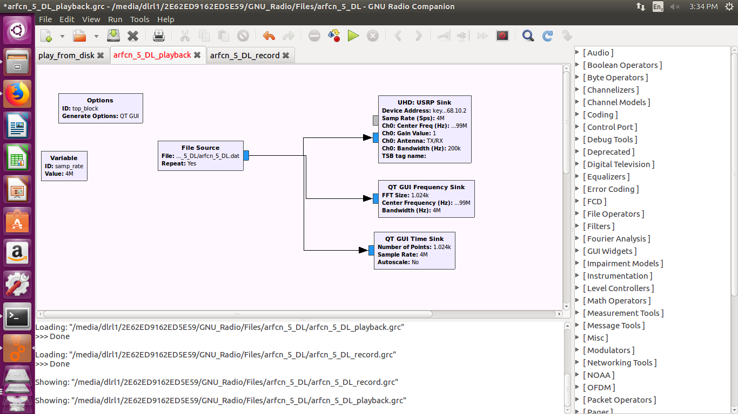Click the Bypass block toolbar icon
Image resolution: width=738 pixels, height=414 pixels.
(482, 36)
